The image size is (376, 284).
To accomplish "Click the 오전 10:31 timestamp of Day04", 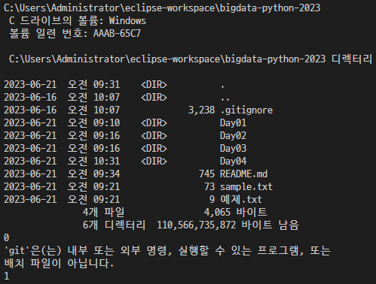I will [93, 162].
